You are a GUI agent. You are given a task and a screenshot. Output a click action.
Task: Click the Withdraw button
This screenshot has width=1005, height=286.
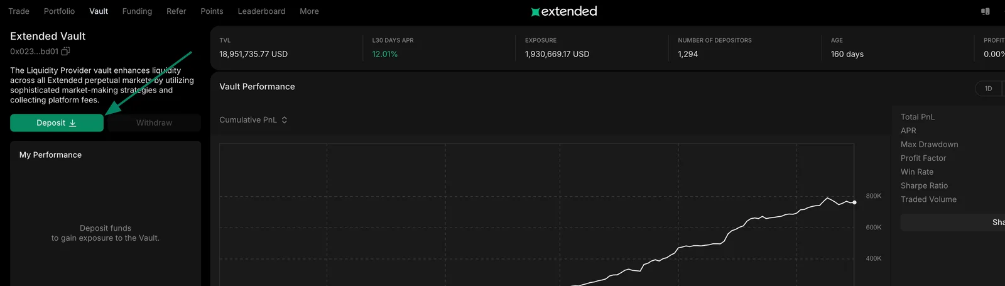(x=154, y=123)
